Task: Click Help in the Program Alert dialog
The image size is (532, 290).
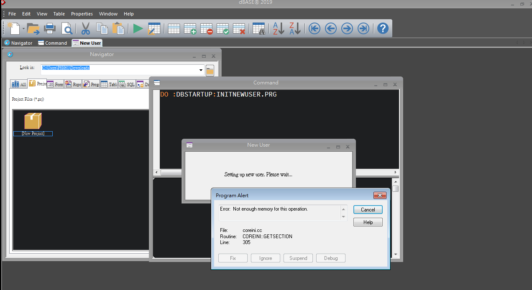Action: [x=368, y=222]
